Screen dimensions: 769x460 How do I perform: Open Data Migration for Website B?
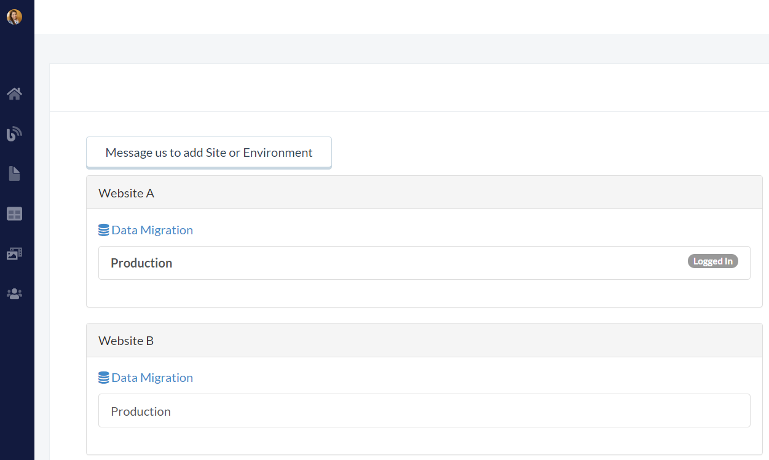(146, 378)
